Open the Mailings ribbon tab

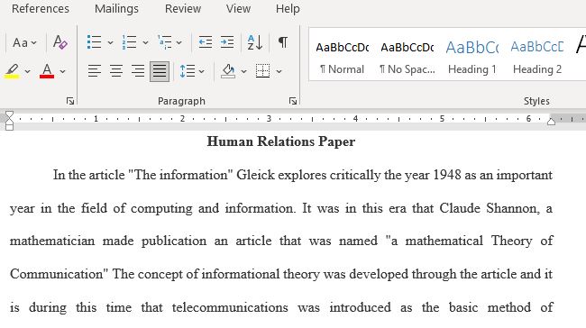116,9
